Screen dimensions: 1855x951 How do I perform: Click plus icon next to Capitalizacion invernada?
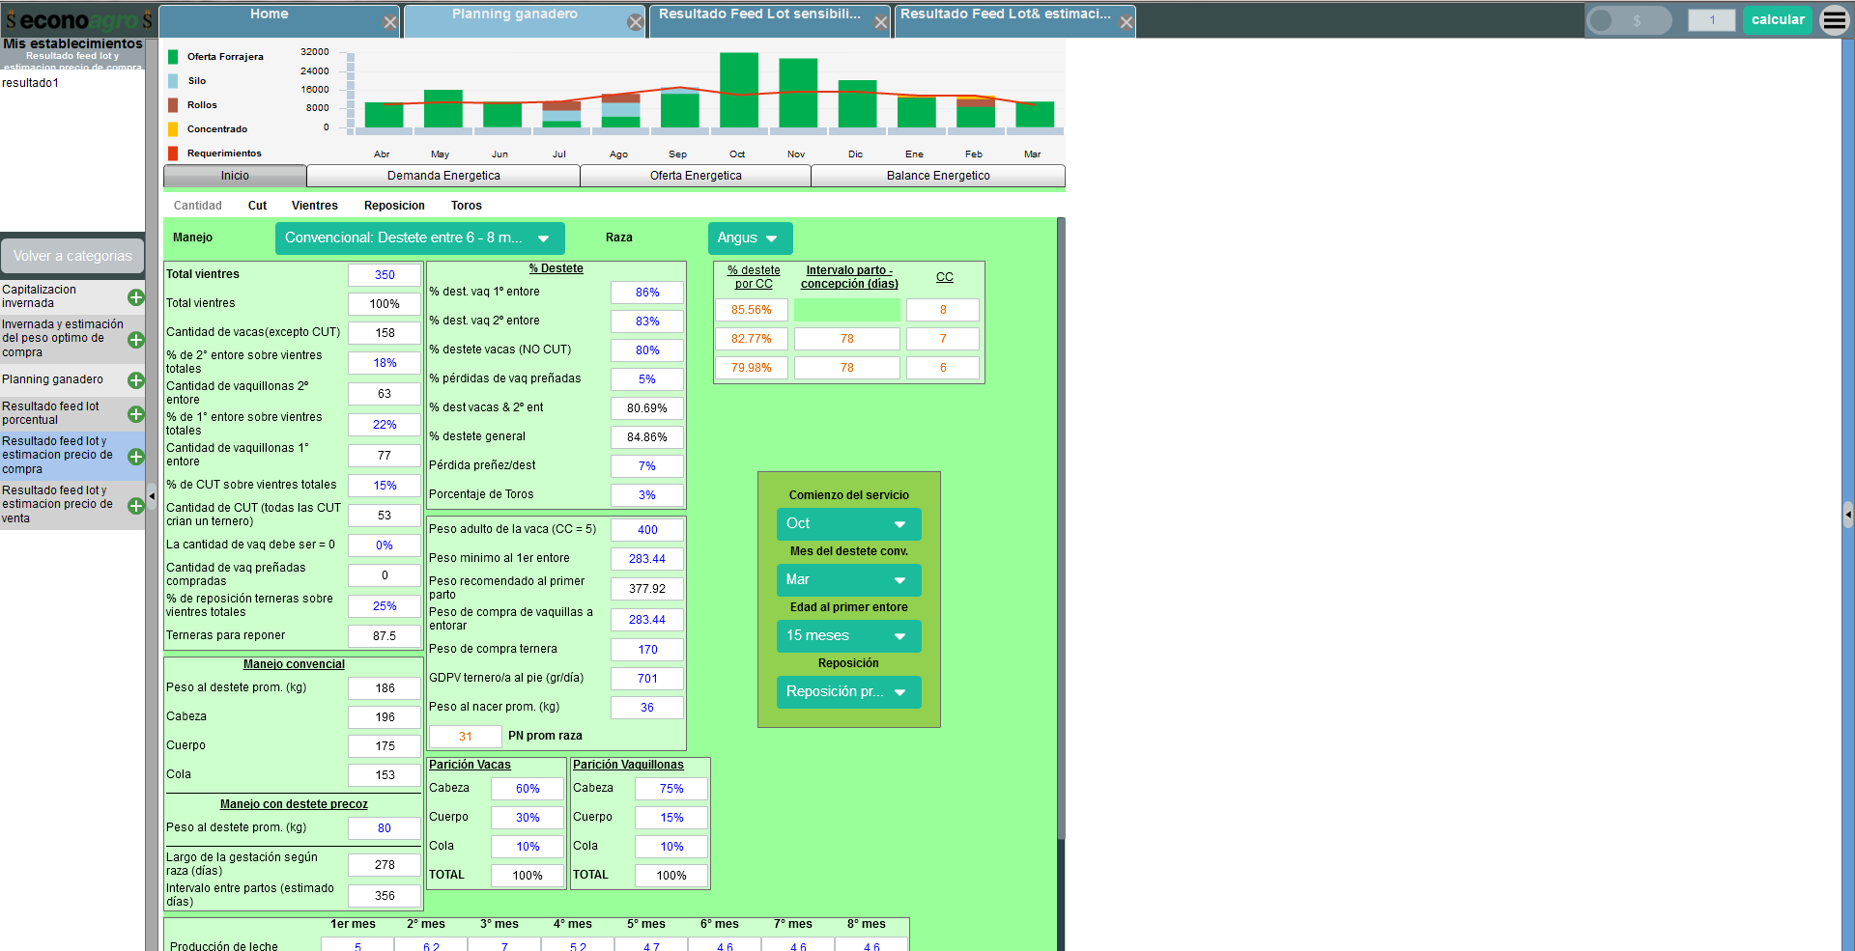point(136,297)
